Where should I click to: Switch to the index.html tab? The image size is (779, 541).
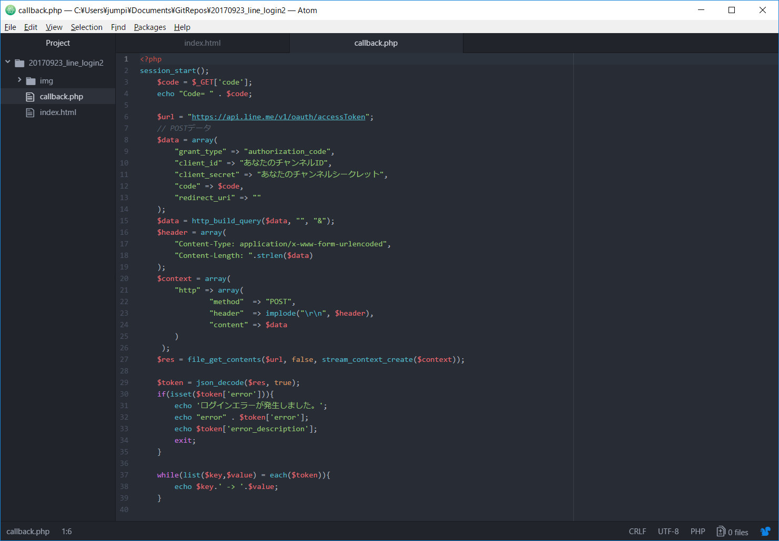(x=203, y=43)
